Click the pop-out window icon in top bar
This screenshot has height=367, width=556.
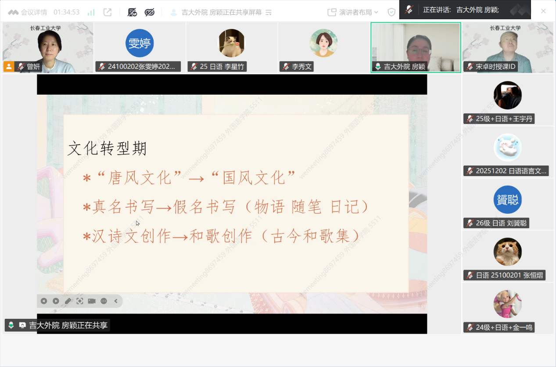[108, 12]
